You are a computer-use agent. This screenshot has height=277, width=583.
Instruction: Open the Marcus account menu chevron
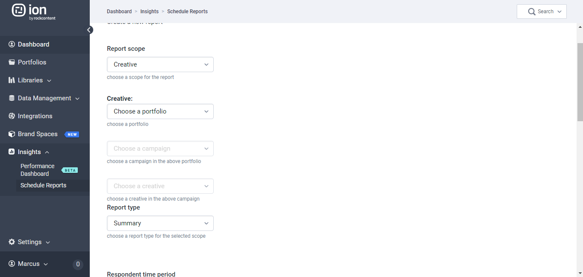[x=46, y=264]
